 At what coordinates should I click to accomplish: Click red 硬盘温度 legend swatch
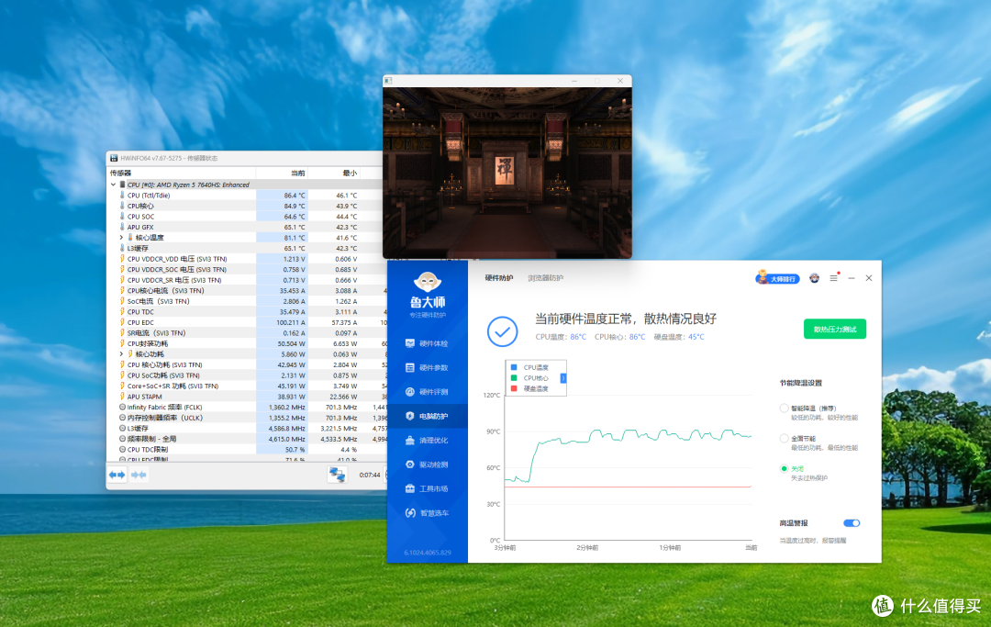pyautogui.click(x=514, y=388)
